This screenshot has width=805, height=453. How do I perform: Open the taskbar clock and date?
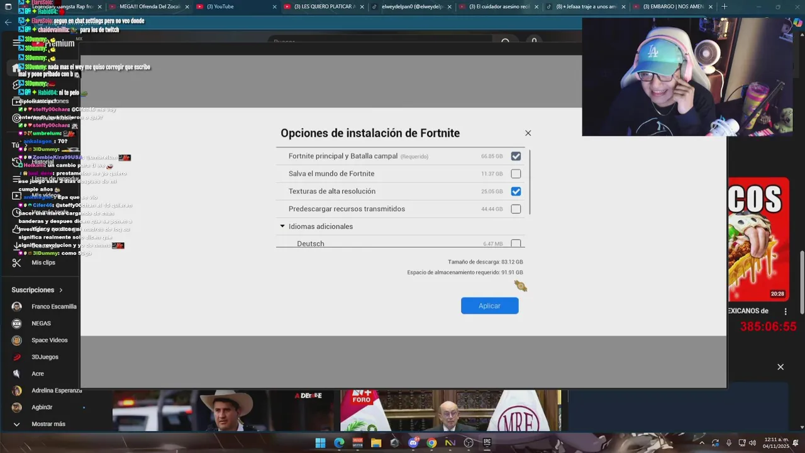click(775, 443)
